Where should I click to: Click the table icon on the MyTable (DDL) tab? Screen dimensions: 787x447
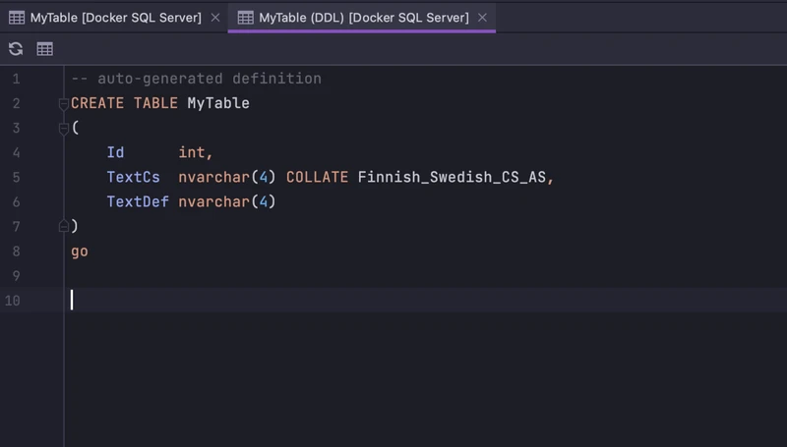point(245,18)
